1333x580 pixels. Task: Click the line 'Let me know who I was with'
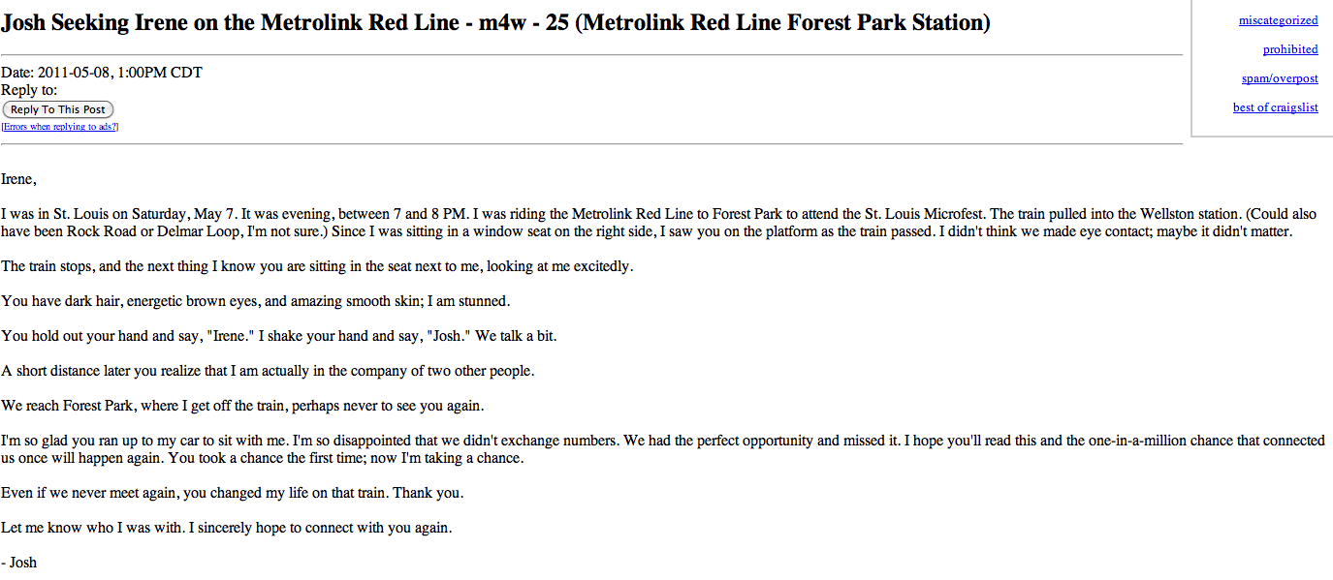tap(227, 528)
